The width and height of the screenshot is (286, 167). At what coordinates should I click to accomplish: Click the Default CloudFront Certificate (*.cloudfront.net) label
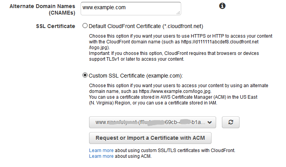click(146, 26)
